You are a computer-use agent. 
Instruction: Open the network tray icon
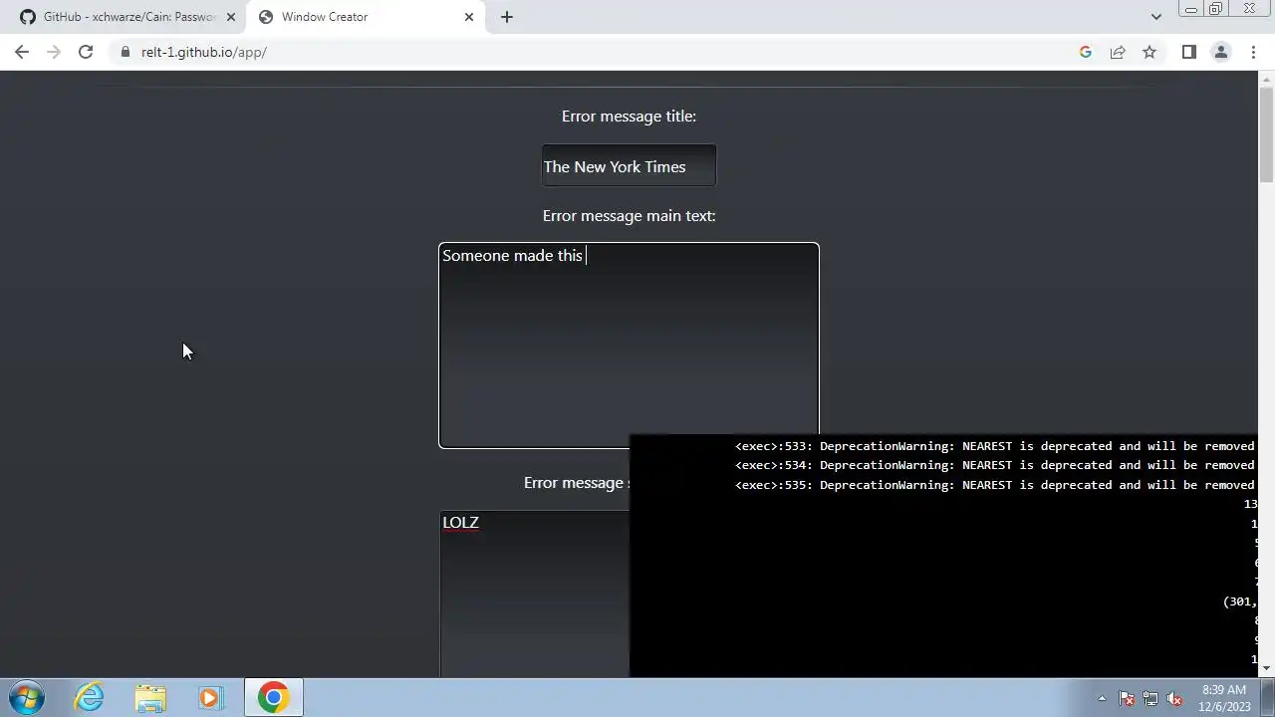click(1150, 698)
